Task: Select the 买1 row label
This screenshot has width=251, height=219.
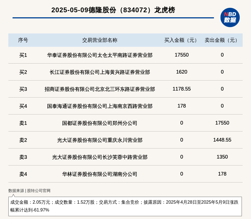Action: 23,55
